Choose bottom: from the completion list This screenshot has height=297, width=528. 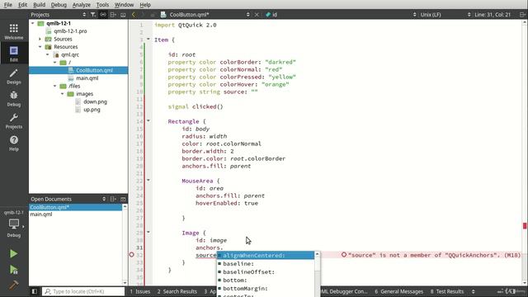[266, 280]
